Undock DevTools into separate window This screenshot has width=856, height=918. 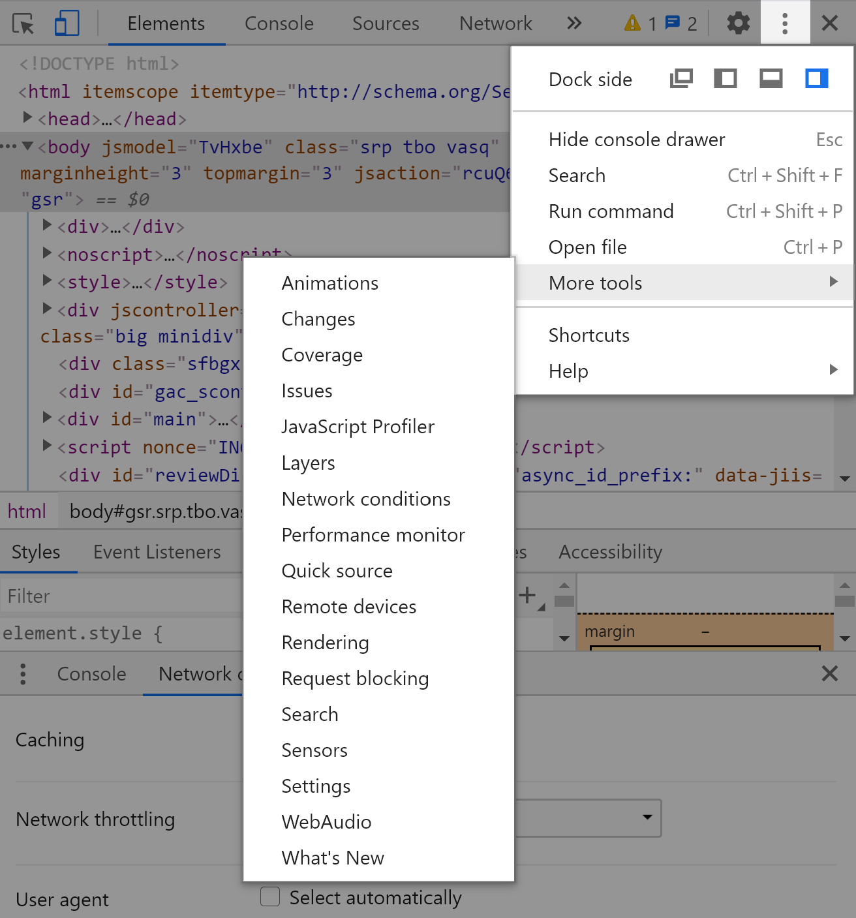point(681,79)
